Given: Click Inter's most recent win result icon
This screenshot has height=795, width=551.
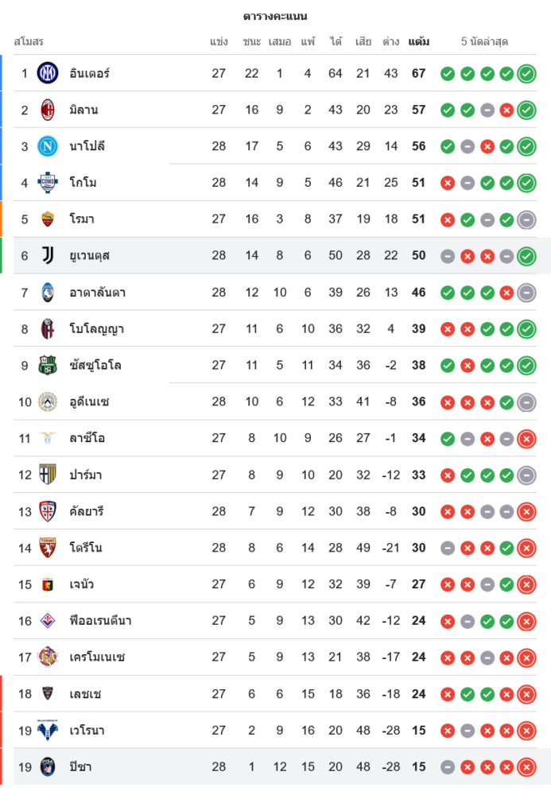Looking at the screenshot, I should [526, 74].
